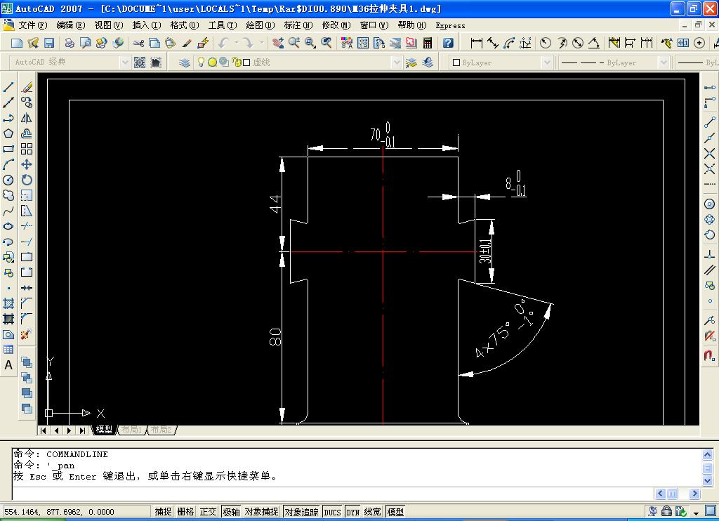Activate the Match Properties brush
The width and height of the screenshot is (719, 521).
[187, 43]
